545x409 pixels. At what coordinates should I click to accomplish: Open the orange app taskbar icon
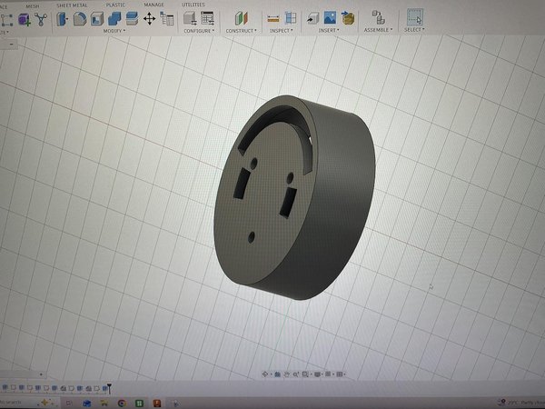[157, 404]
